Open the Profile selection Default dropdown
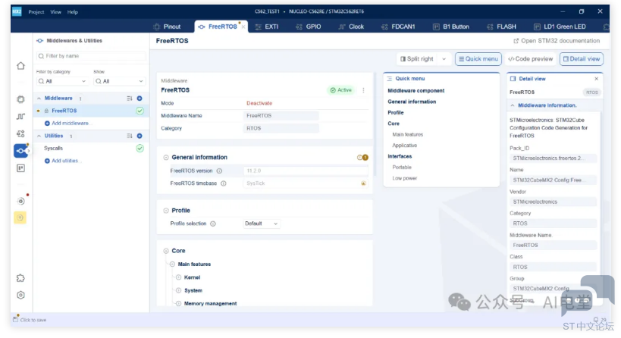Screen dimensions: 621x338 point(262,224)
